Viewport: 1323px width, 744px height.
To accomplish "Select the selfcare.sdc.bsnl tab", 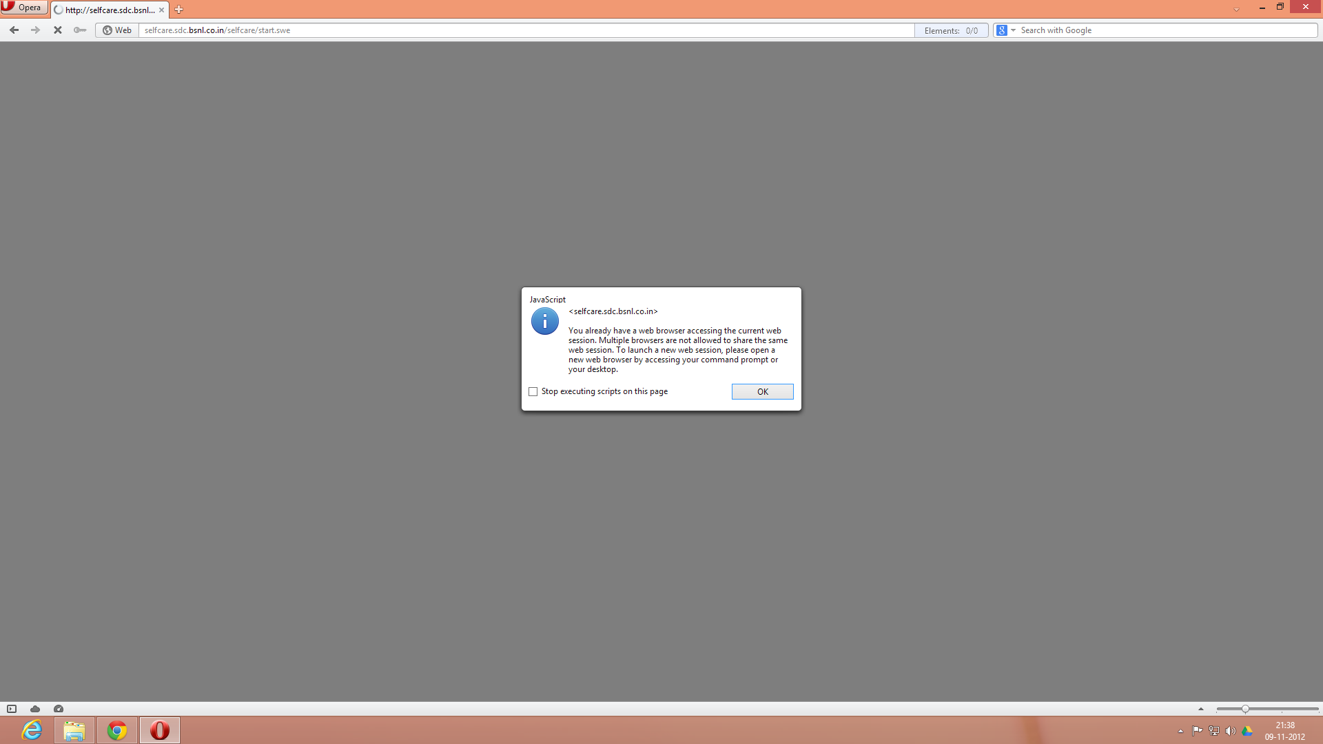I will (108, 10).
